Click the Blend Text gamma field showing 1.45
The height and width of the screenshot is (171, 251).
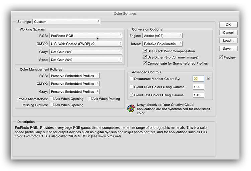(x=198, y=95)
